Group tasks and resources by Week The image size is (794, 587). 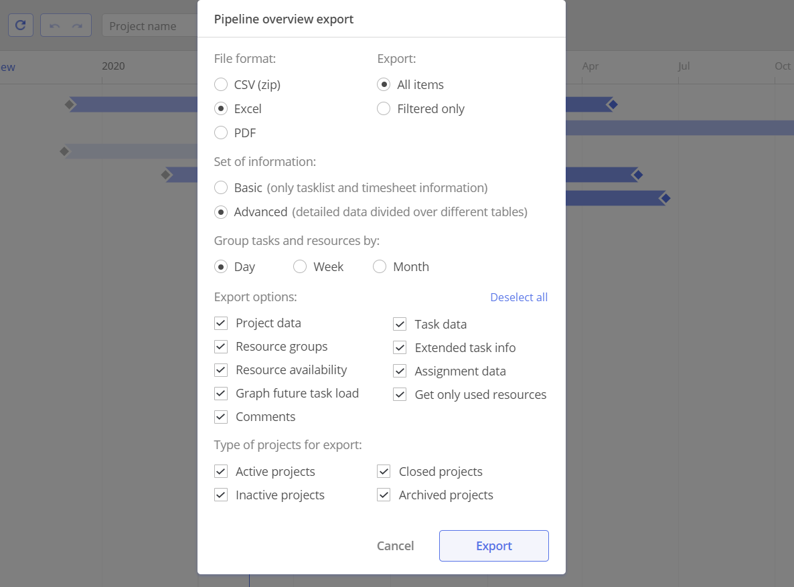click(300, 267)
